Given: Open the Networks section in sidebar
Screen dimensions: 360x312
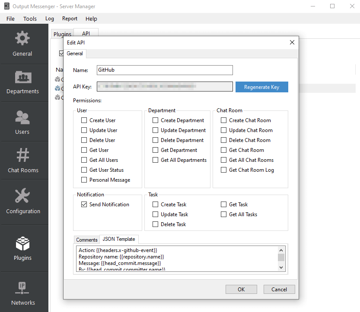Looking at the screenshot, I should [23, 293].
